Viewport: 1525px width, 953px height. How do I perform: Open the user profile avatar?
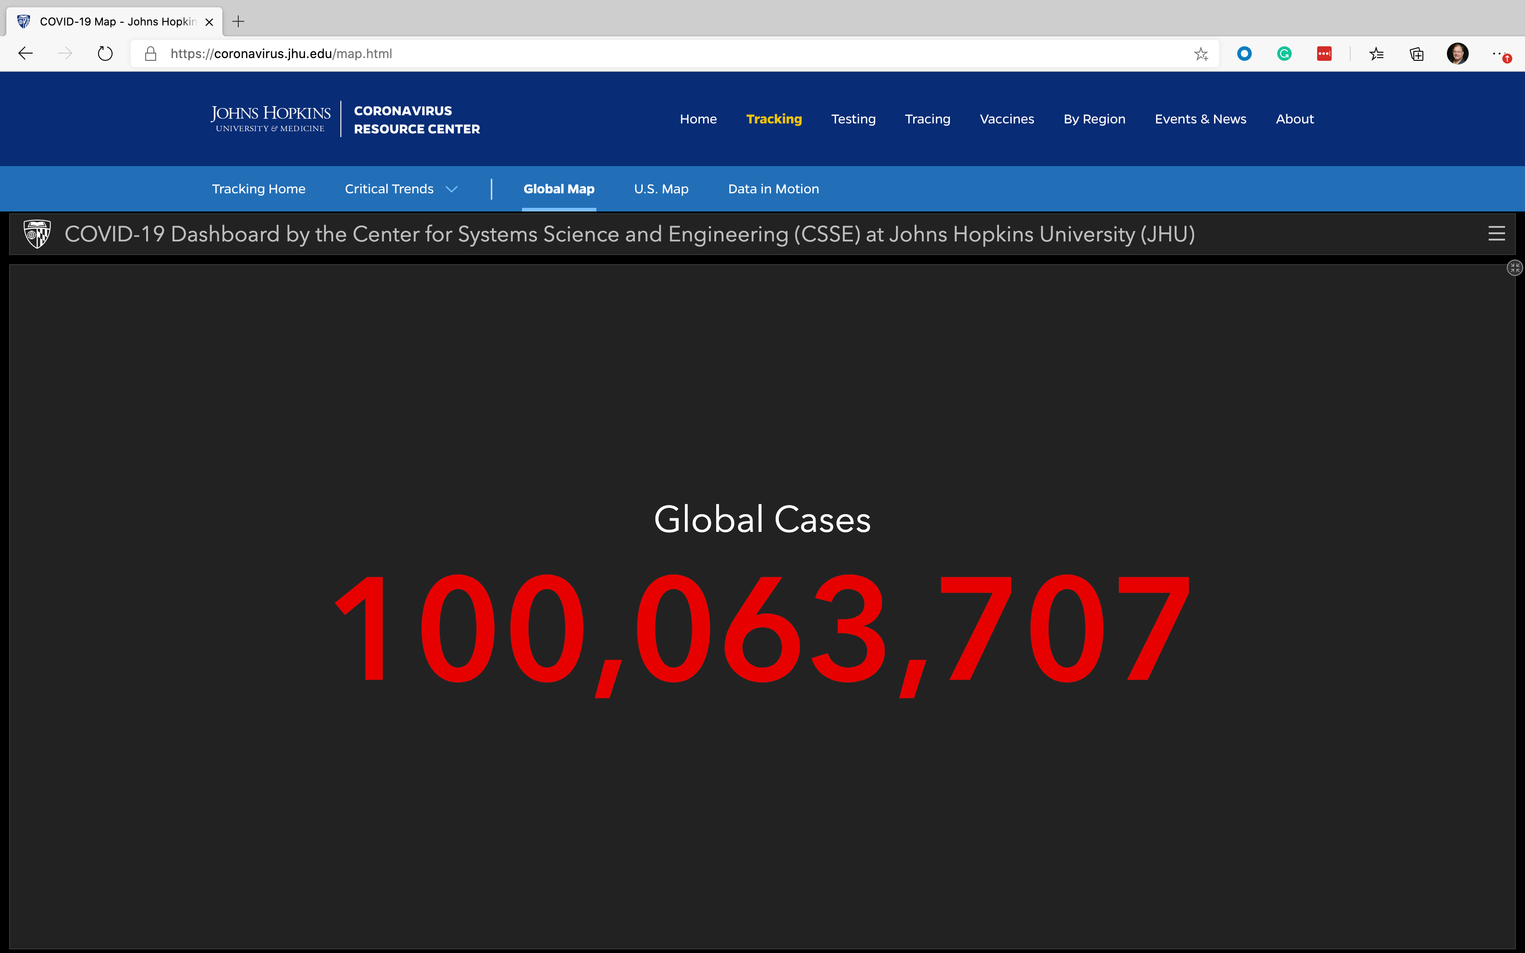1457,54
